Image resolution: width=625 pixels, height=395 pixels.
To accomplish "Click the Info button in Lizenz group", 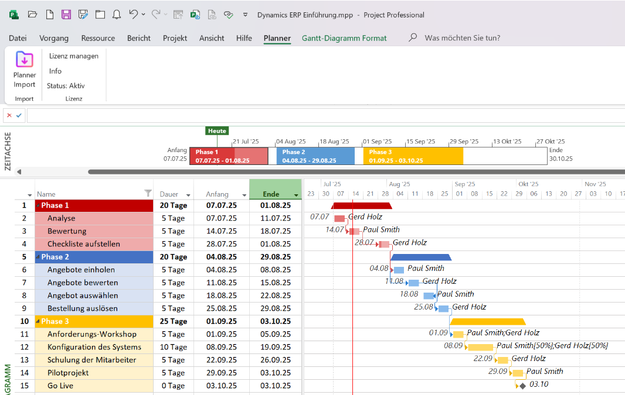I will coord(55,71).
